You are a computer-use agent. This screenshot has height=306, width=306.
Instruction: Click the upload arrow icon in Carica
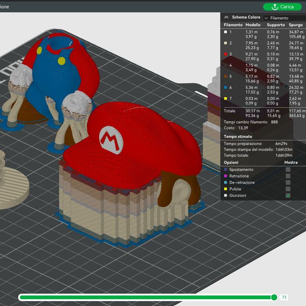click(275, 7)
